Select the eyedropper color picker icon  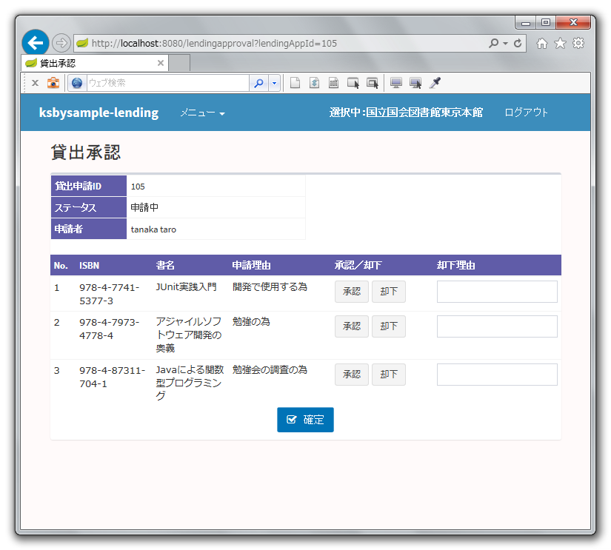point(435,83)
